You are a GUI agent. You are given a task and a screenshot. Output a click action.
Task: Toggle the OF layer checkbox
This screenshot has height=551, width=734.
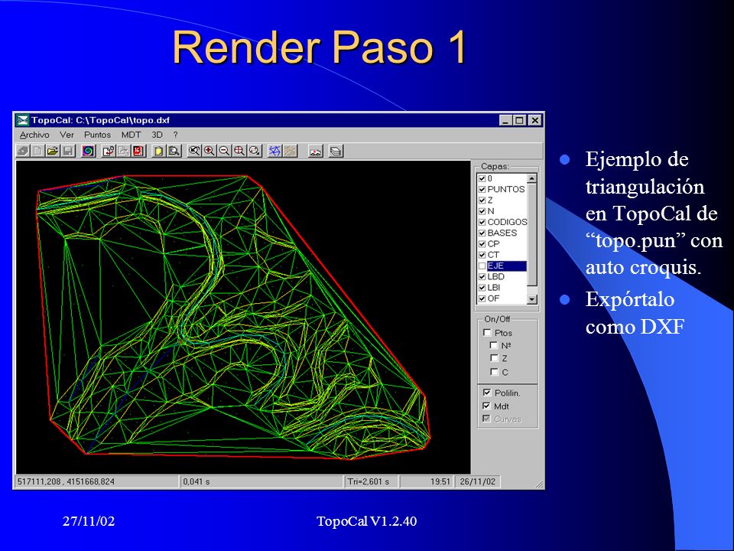482,298
